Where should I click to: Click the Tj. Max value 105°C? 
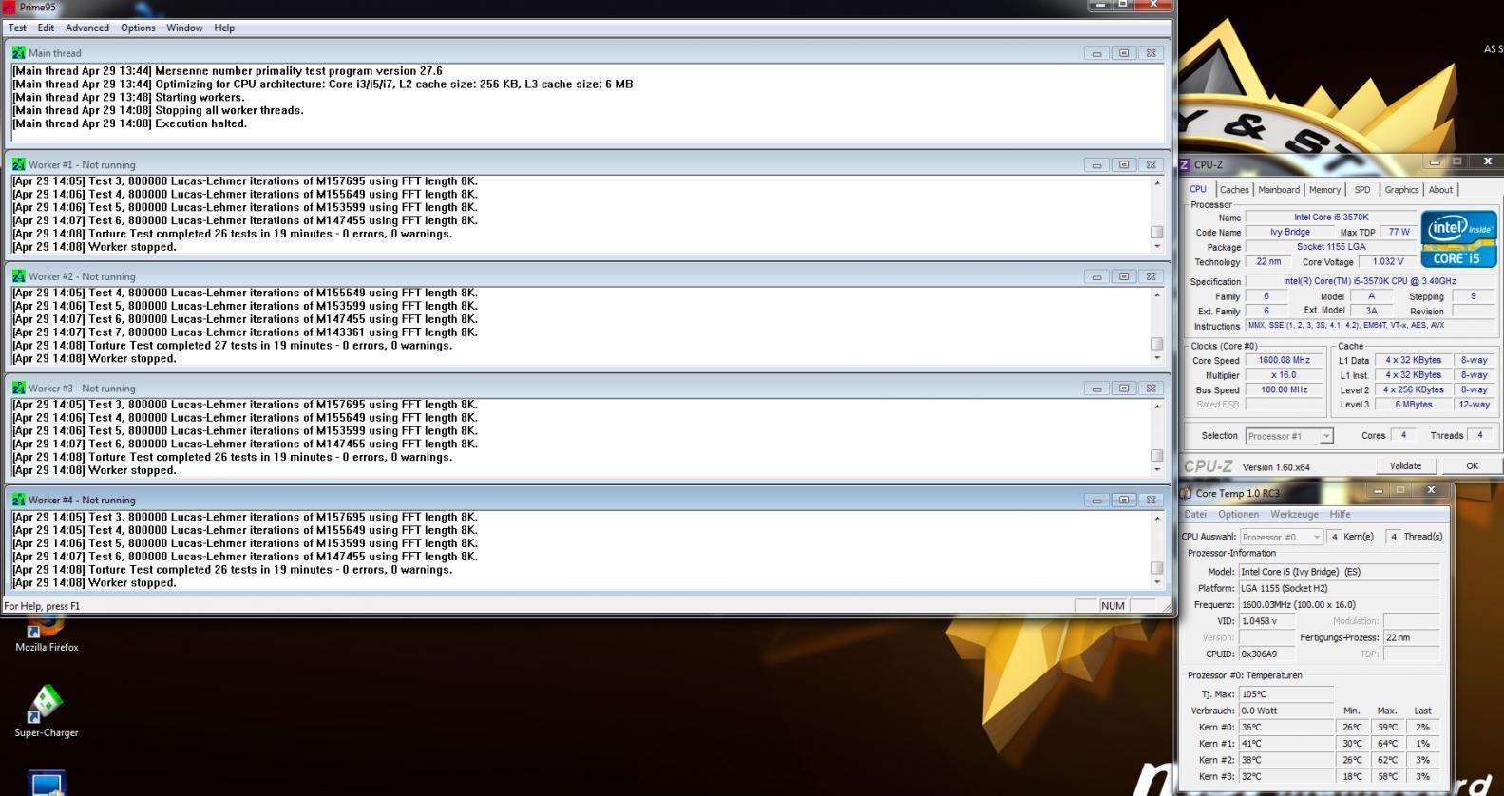point(1286,694)
